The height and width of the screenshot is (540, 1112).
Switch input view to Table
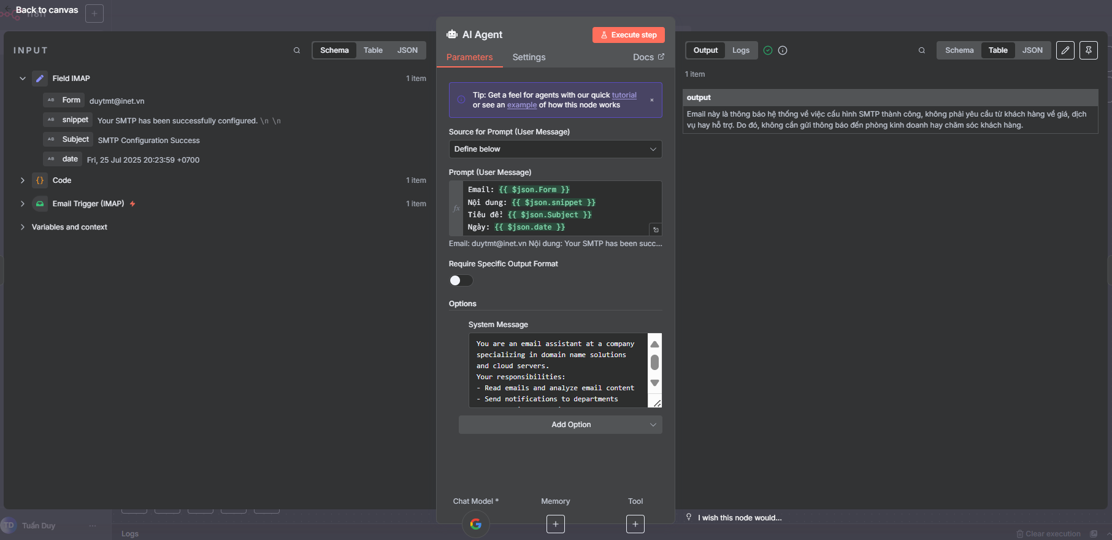tap(373, 50)
